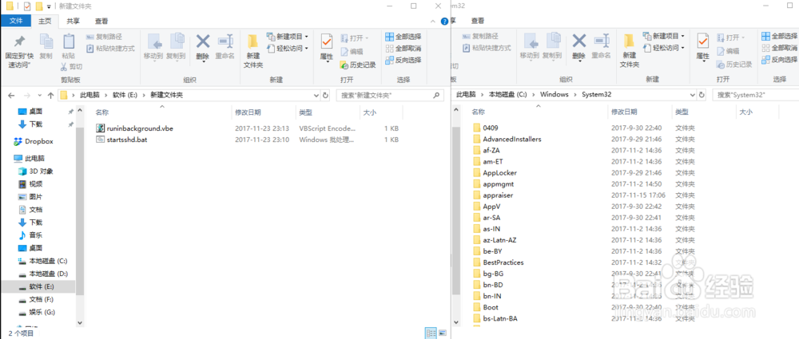Click Properties (属性) icon in left window ribbon

click(327, 47)
